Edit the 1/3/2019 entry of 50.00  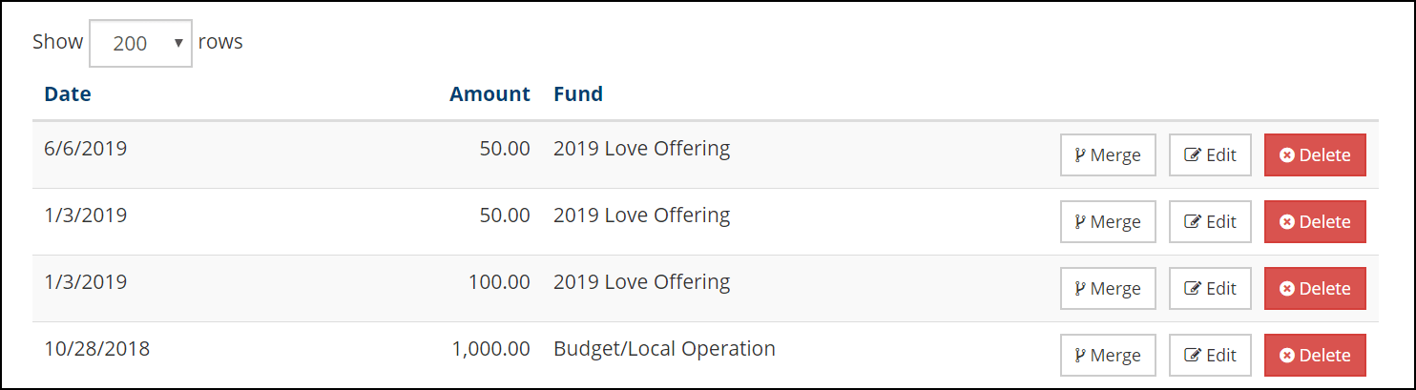[1210, 222]
